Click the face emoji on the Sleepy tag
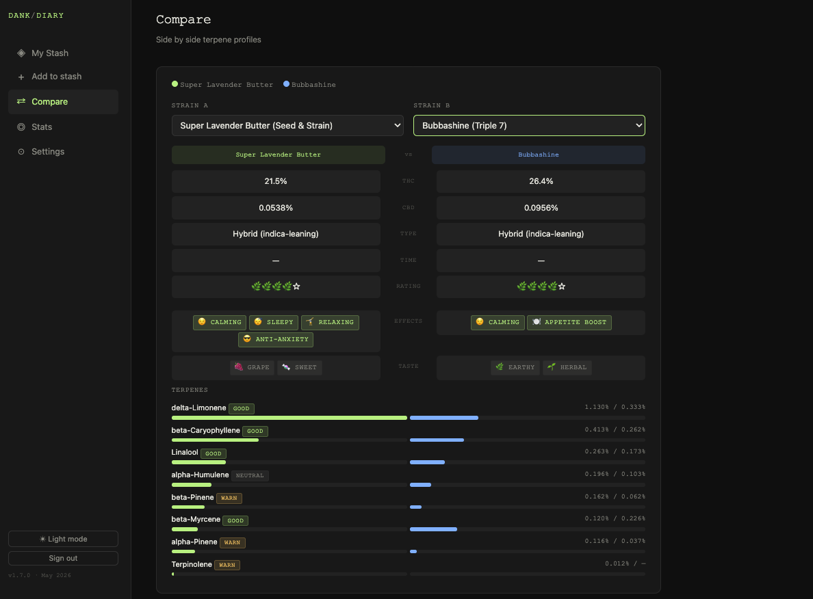This screenshot has width=813, height=599. 258,322
